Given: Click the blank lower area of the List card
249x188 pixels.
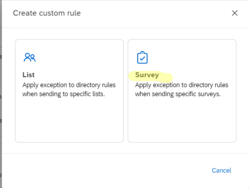Looking at the screenshot, I should (69, 120).
